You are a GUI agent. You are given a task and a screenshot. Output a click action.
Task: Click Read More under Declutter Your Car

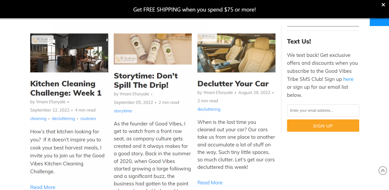pyautogui.click(x=210, y=182)
